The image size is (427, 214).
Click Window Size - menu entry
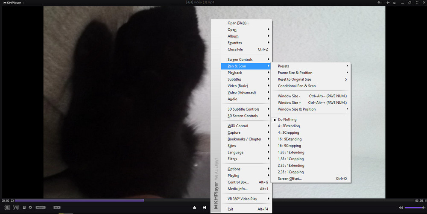click(311, 96)
